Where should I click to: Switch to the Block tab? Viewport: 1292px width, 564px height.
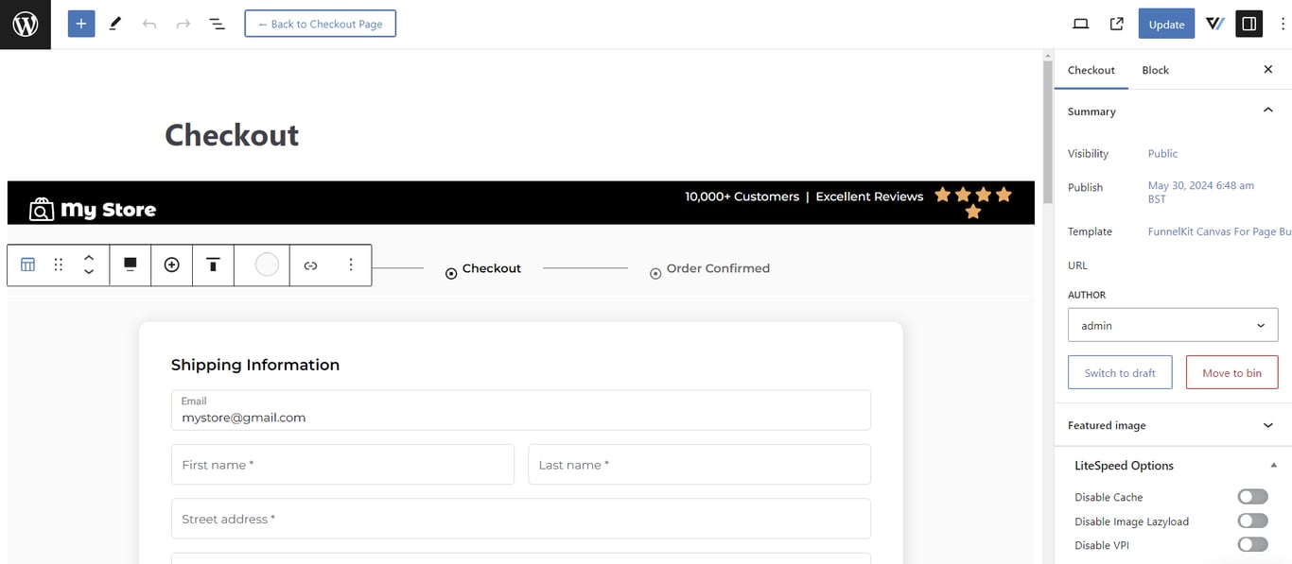(x=1155, y=69)
